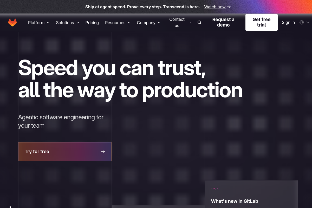Expand the Company menu chevron

click(159, 23)
